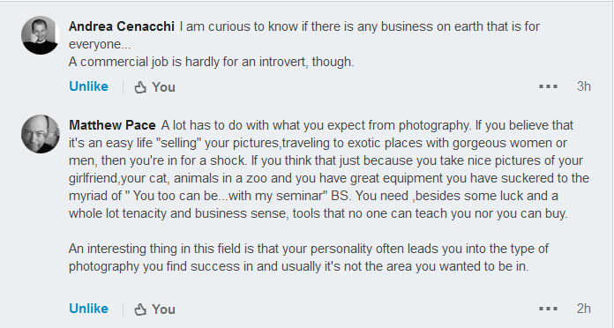Click the thumbs-up icon on Andrea Cenacchi's comment
614x328 pixels.
(140, 87)
